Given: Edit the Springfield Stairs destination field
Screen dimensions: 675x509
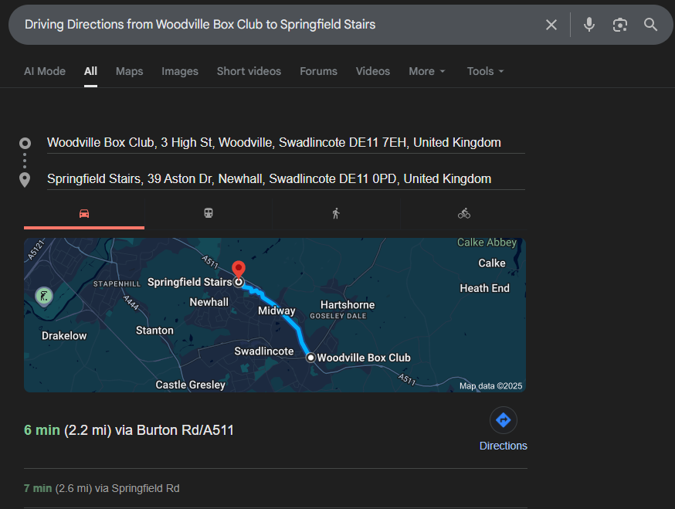Looking at the screenshot, I should pyautogui.click(x=270, y=178).
